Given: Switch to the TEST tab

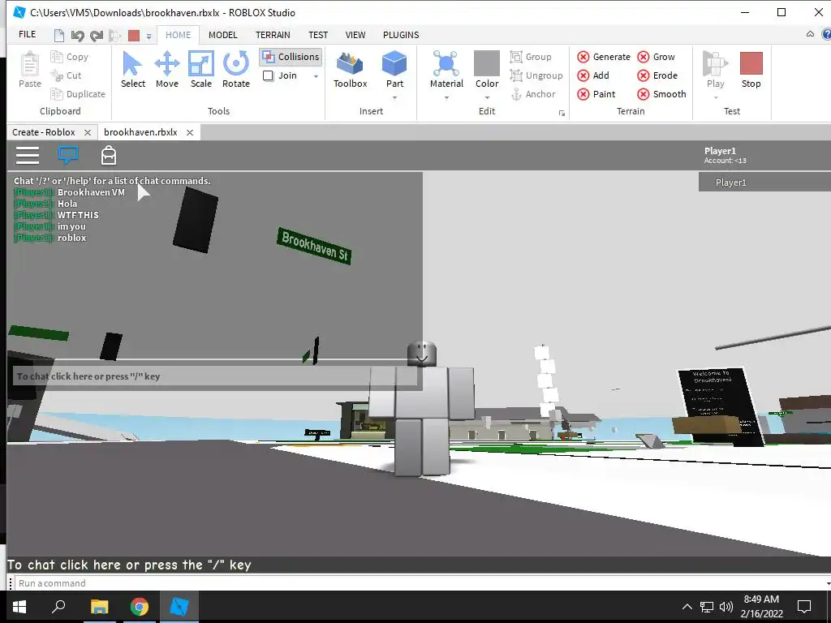Looking at the screenshot, I should coord(318,35).
